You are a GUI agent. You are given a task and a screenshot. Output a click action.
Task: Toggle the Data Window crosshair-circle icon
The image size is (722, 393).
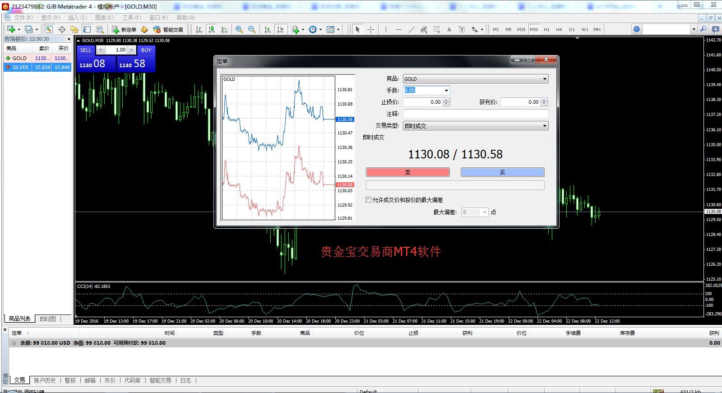pyautogui.click(x=62, y=29)
